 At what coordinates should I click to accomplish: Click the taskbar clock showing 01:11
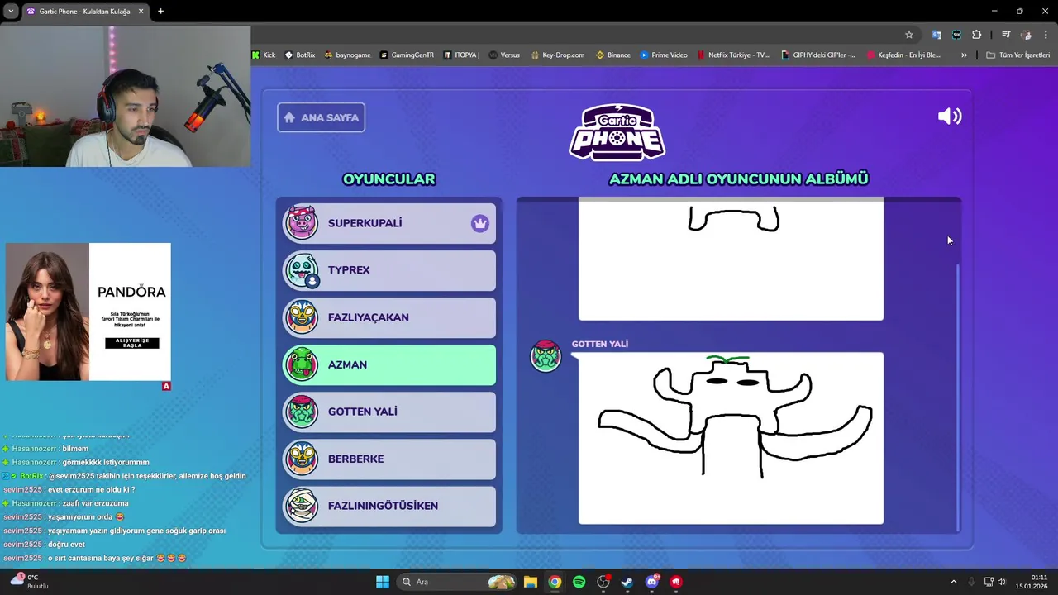click(x=1033, y=582)
